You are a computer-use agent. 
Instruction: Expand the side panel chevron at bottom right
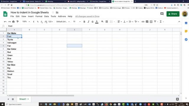[186, 98]
